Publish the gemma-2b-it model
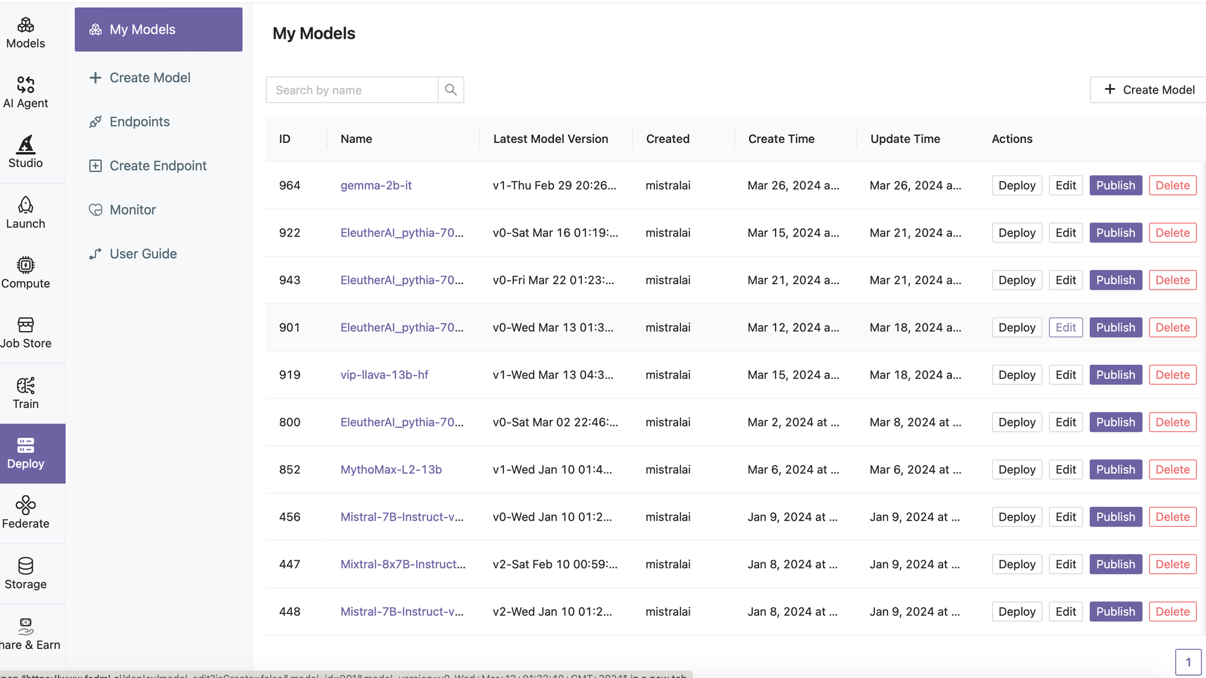 [x=1115, y=185]
